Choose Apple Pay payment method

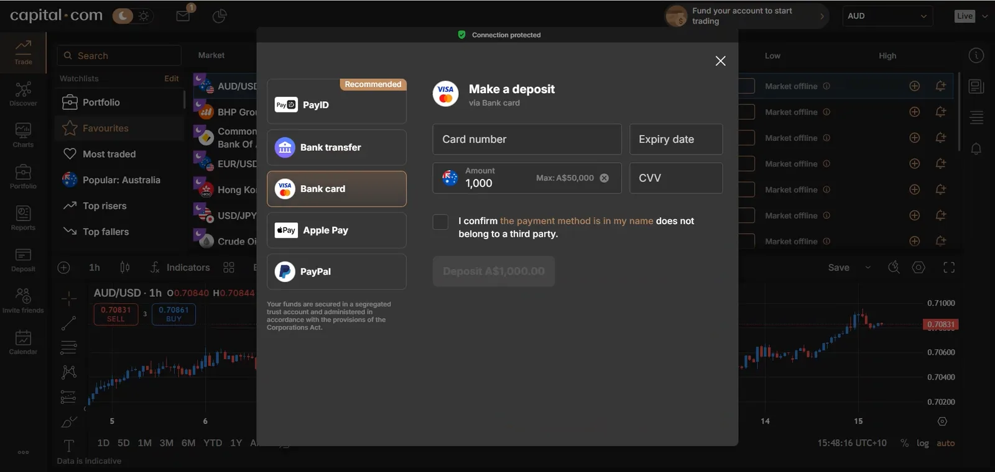(x=336, y=230)
